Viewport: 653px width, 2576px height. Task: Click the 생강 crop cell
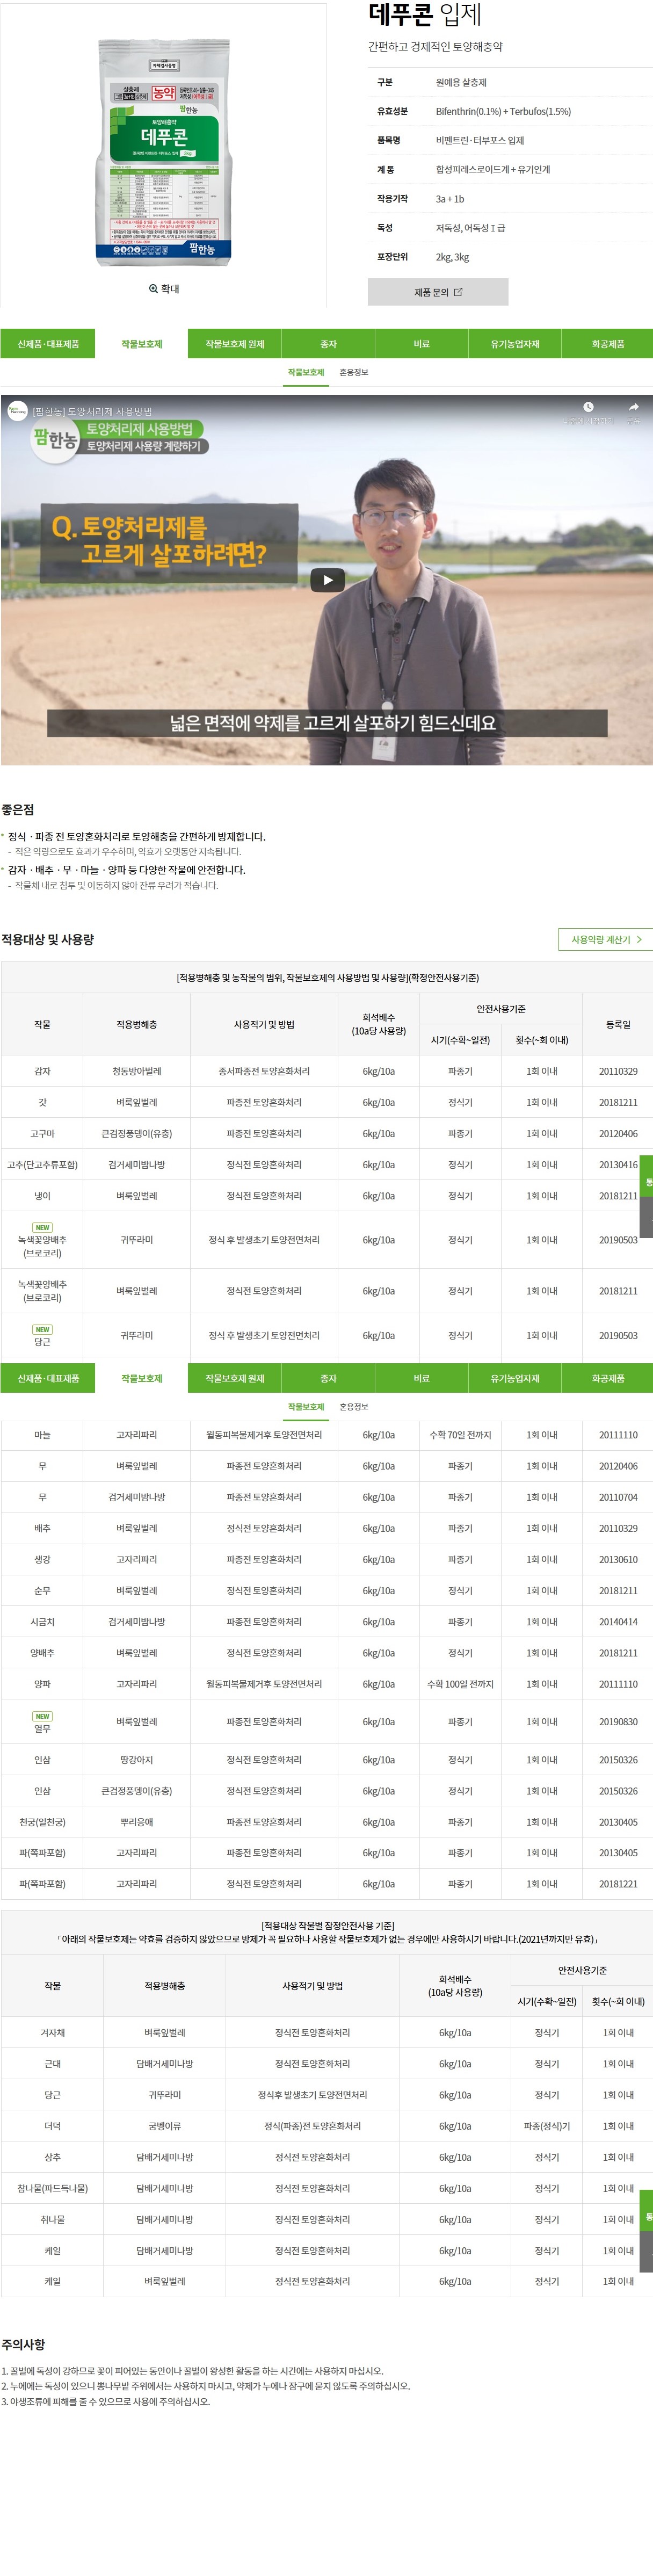click(42, 1559)
